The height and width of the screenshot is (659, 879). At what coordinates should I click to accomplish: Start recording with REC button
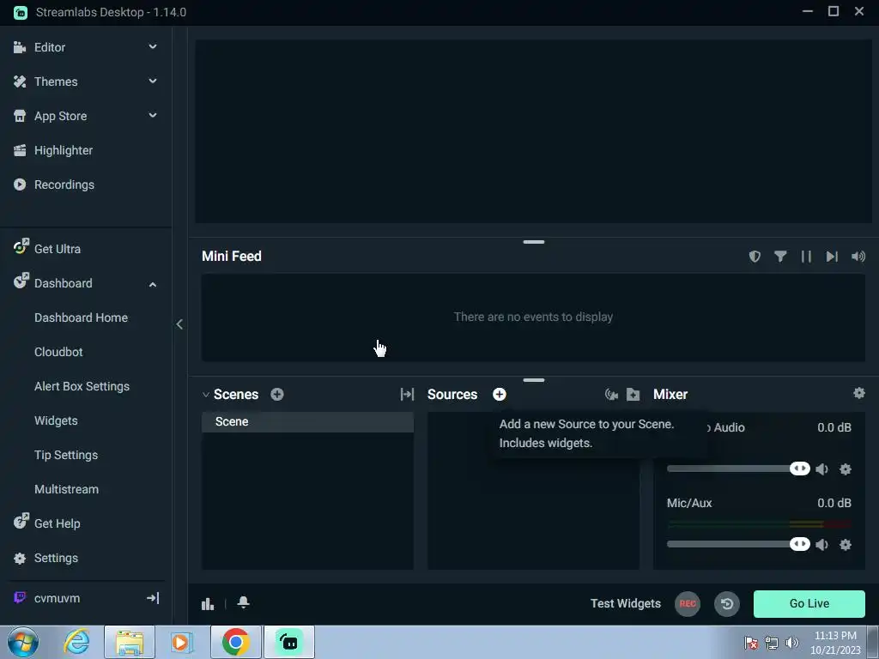688,603
